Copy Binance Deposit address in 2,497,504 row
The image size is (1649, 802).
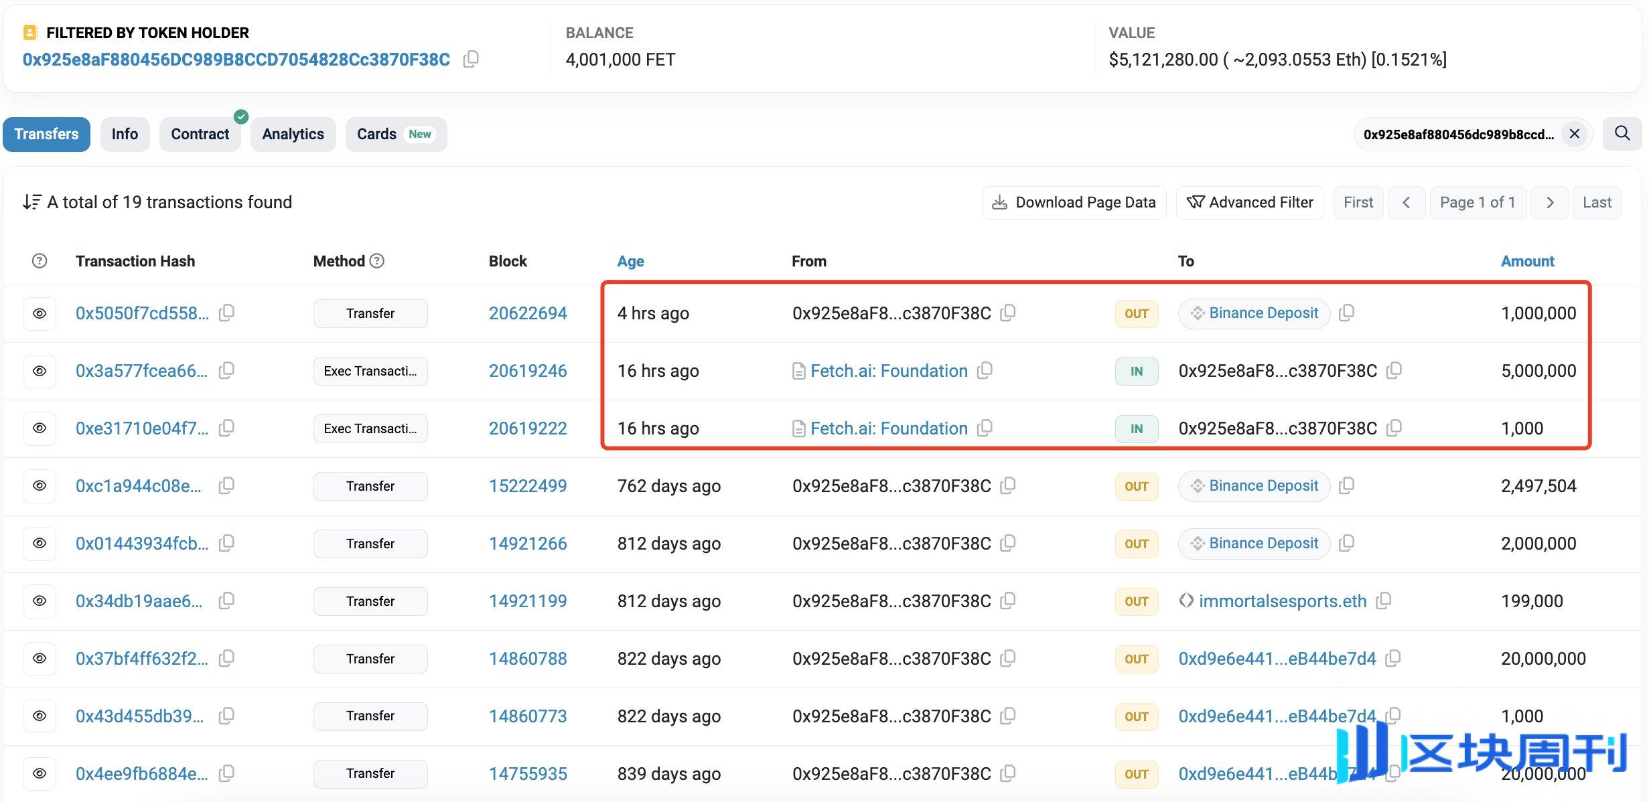pos(1346,485)
